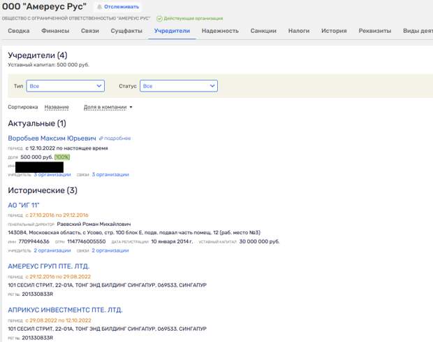Click the ОГРН value 1147746005550
The height and width of the screenshot is (342, 433).
[87, 241]
